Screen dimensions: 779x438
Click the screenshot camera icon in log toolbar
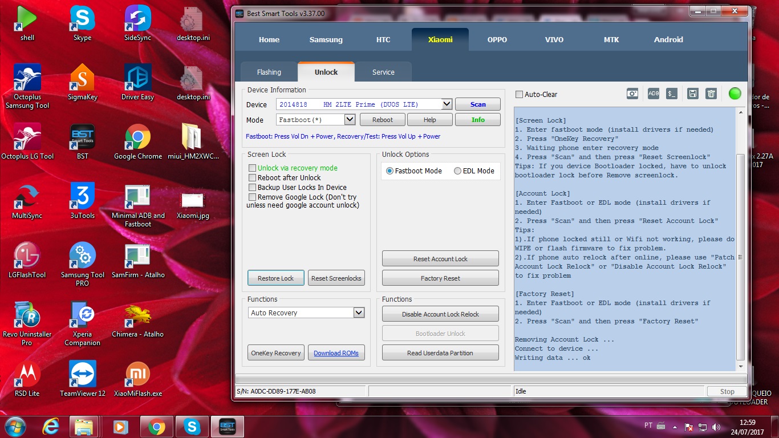point(632,94)
